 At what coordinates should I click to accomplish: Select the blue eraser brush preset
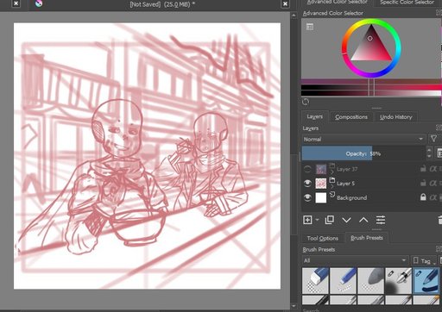[x=315, y=281]
